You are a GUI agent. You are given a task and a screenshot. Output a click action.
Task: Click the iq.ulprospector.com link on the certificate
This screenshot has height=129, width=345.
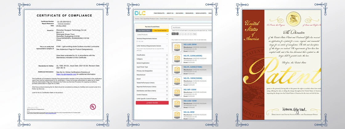(x=66, y=74)
